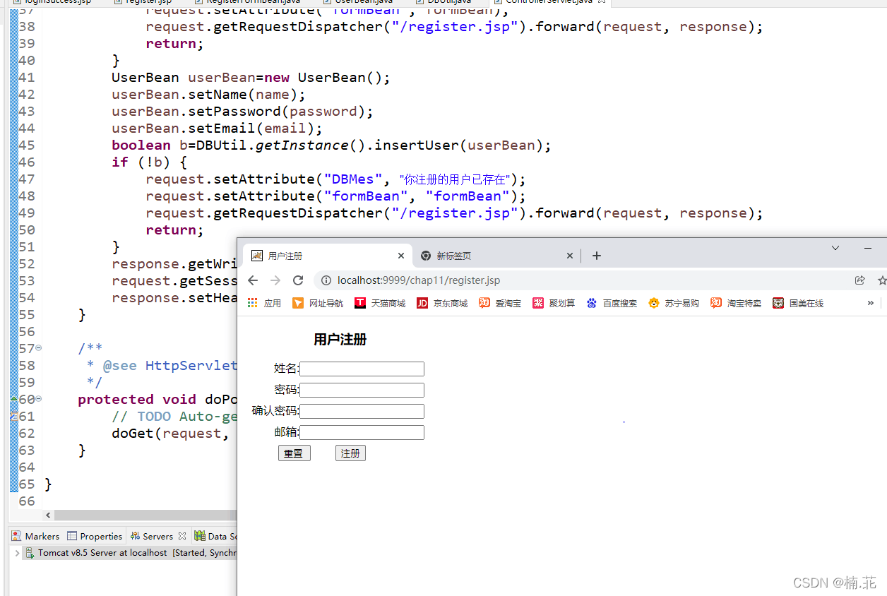This screenshot has height=596, width=887.
Task: Click the browser back navigation arrow
Action: (x=253, y=280)
